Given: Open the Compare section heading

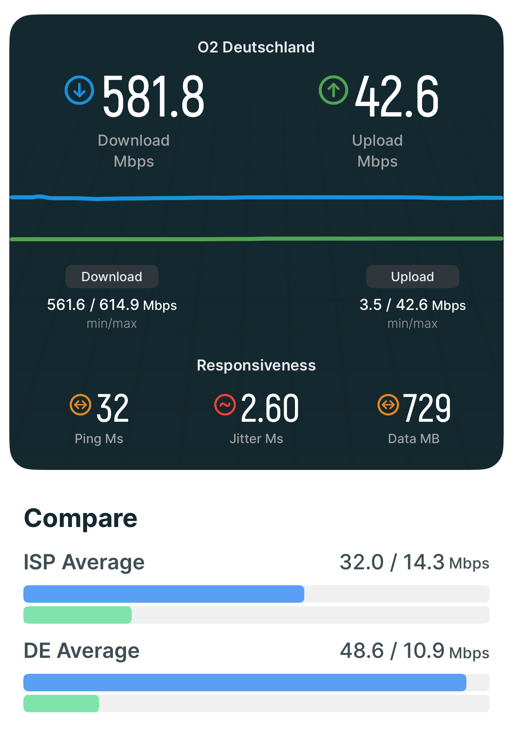Looking at the screenshot, I should (81, 518).
